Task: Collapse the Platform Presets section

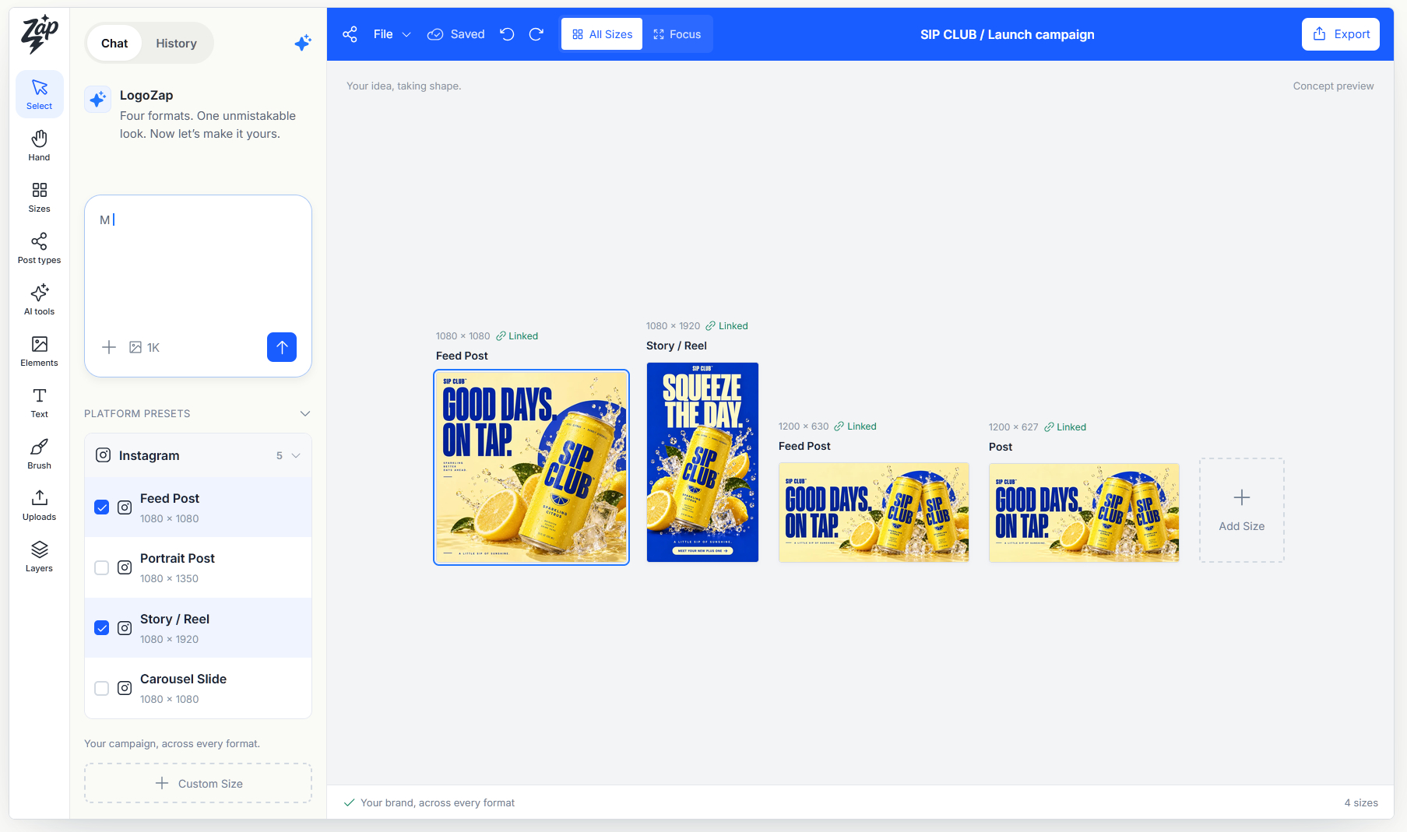Action: click(305, 413)
